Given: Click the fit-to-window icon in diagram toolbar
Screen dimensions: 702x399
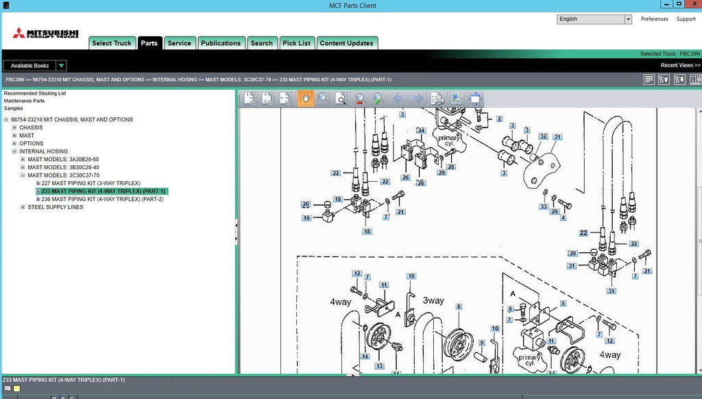Looking at the screenshot, I should (x=475, y=99).
